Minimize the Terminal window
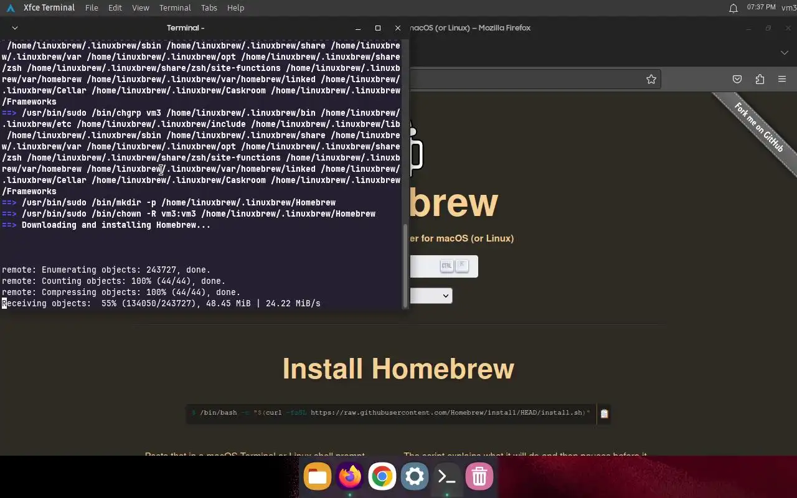The image size is (797, 498). coord(358,28)
